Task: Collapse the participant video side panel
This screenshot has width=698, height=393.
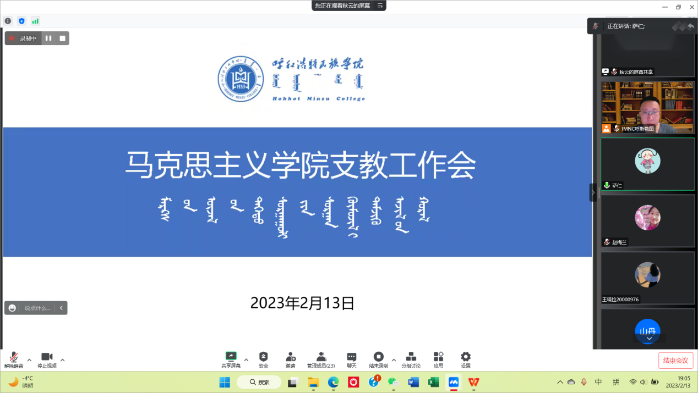Action: coord(593,192)
